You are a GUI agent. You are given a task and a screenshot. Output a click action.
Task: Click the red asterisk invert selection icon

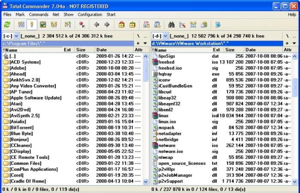[82, 25]
